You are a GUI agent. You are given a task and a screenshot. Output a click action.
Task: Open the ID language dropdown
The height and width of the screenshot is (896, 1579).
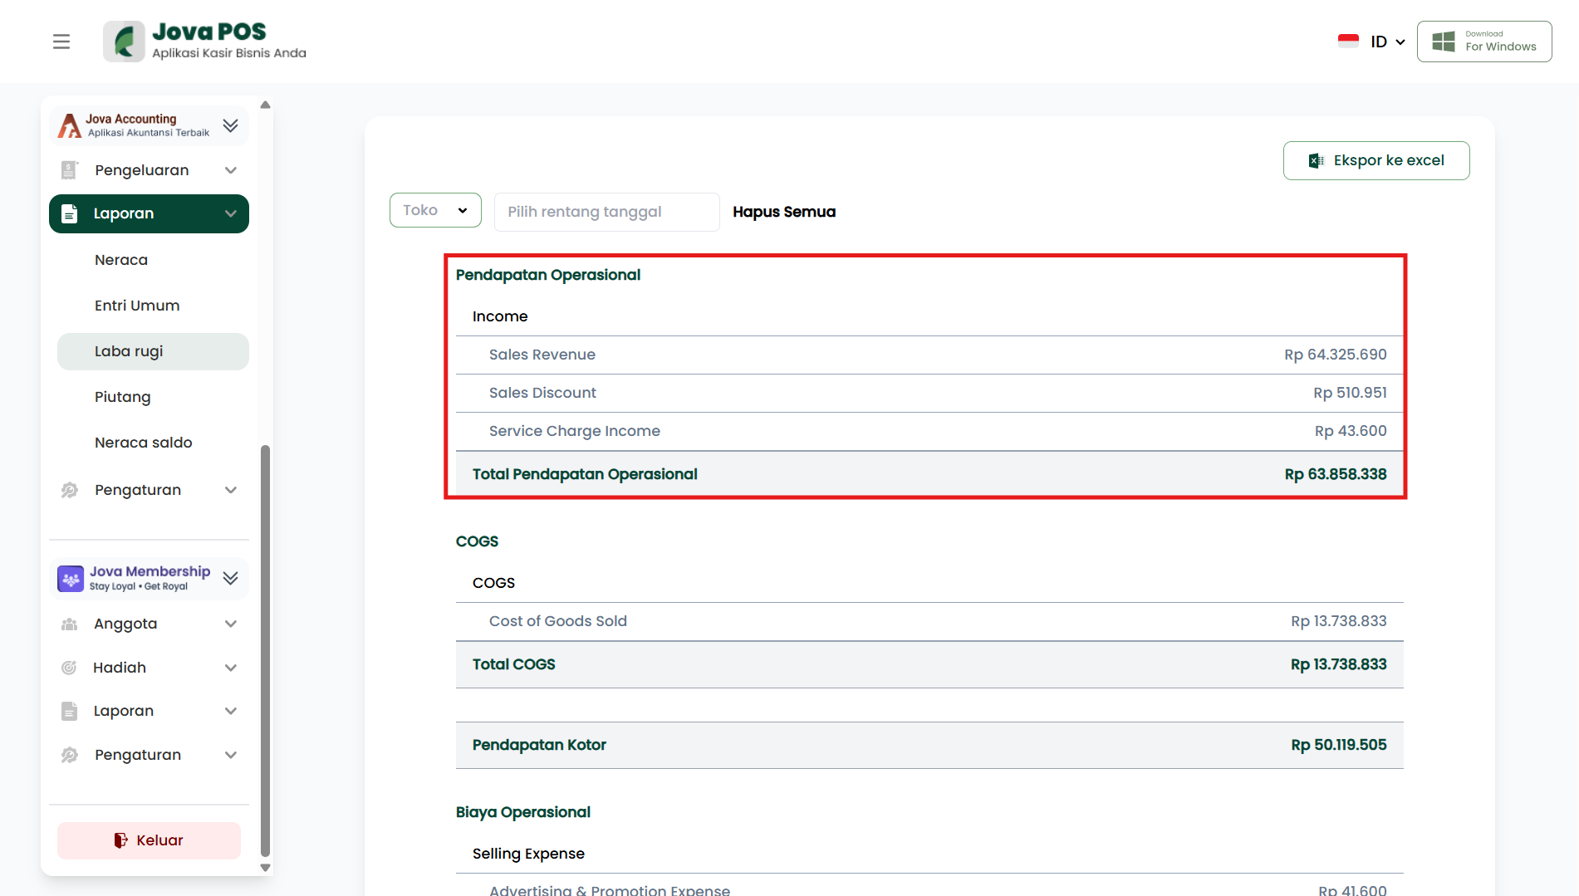click(x=1387, y=42)
